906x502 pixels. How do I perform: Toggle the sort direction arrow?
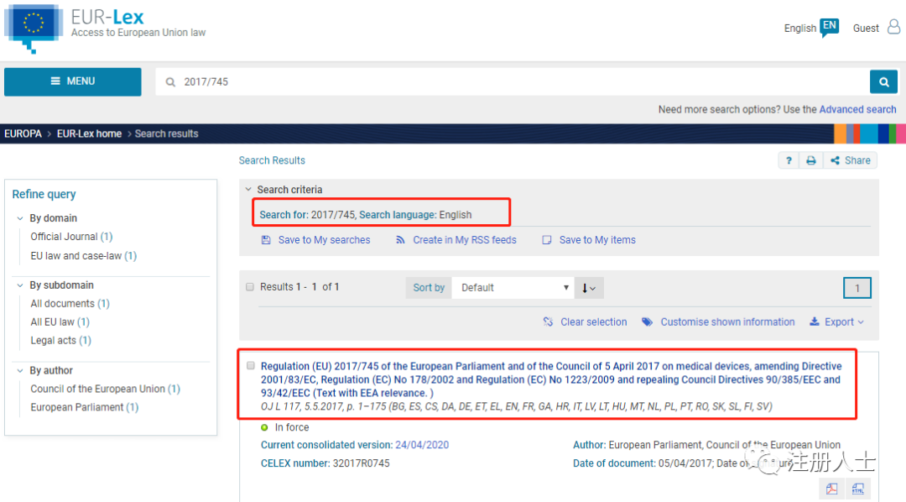click(589, 288)
